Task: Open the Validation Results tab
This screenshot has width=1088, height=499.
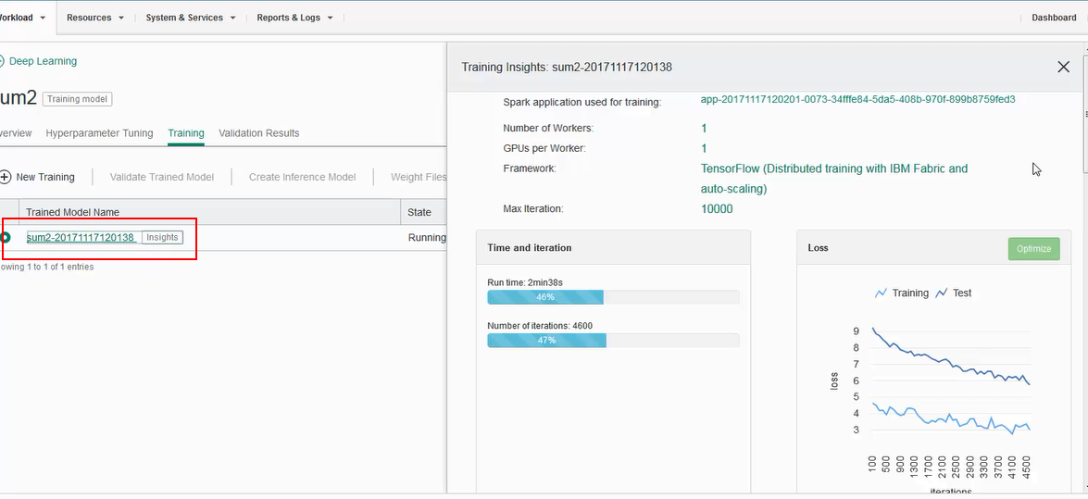Action: [x=259, y=133]
